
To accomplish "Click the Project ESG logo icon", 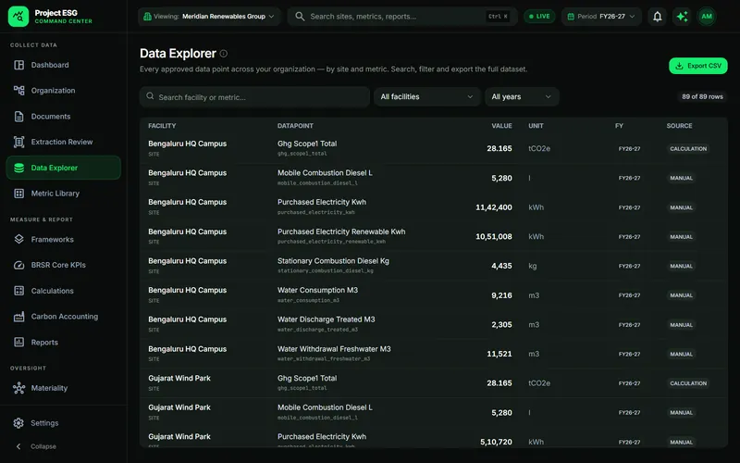I will click(x=18, y=17).
